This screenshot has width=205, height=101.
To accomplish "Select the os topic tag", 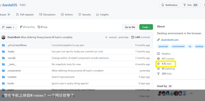I will click(x=190, y=46).
